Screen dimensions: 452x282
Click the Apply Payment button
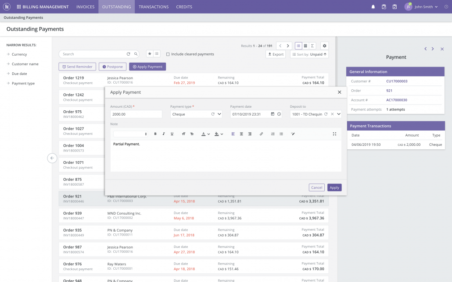[147, 67]
